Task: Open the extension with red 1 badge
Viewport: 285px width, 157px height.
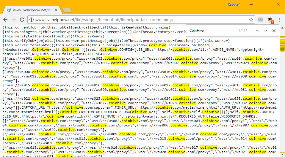Action: pos(271,20)
